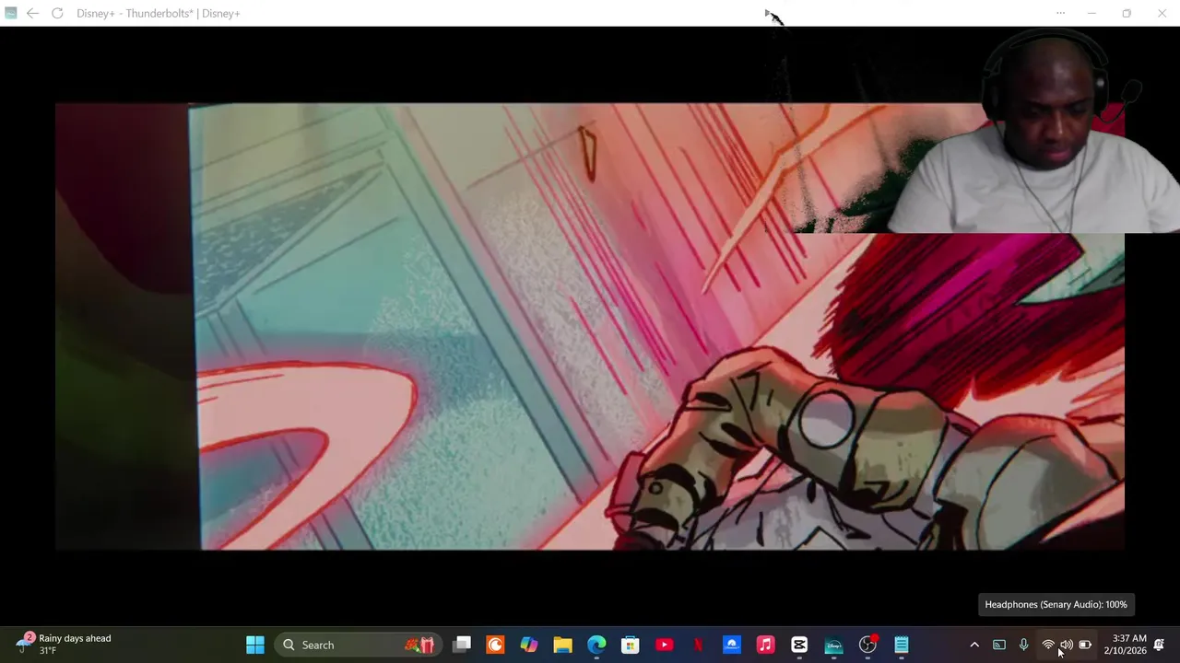Open the weather widget Rainy days ahead

click(x=65, y=645)
